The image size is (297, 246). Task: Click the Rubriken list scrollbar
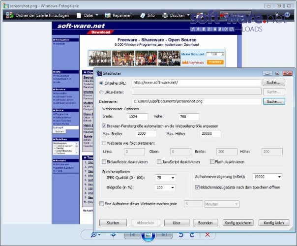(x=77, y=148)
